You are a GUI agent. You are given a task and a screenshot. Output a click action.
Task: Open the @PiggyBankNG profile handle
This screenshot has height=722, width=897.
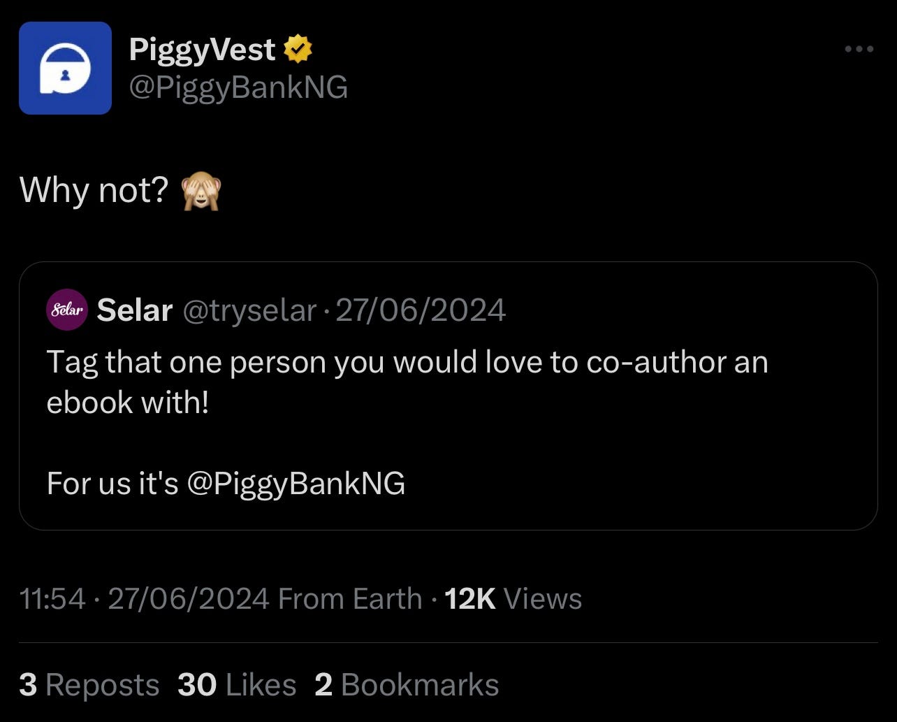tap(238, 86)
